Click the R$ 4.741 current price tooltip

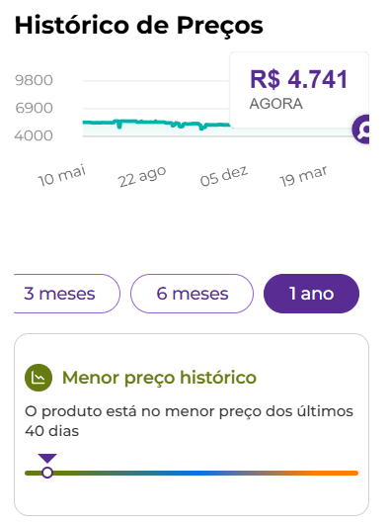click(299, 90)
